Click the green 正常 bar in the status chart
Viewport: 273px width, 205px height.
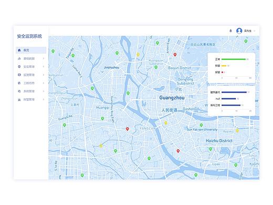coord(234,59)
